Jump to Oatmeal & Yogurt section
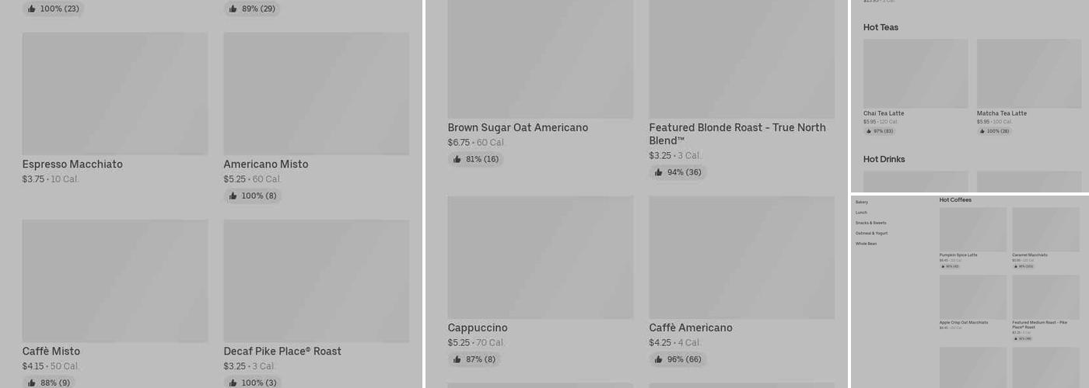Viewport: 1089px width, 388px height. (x=871, y=234)
